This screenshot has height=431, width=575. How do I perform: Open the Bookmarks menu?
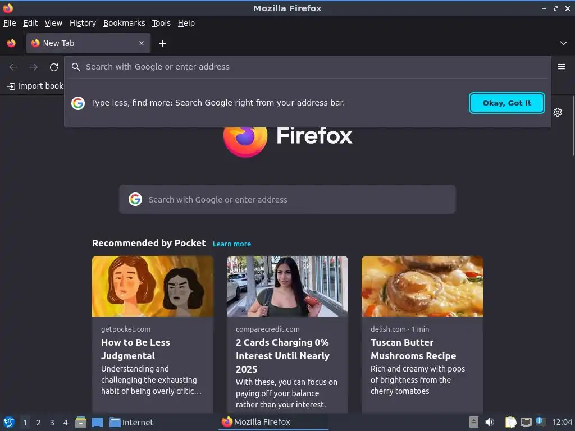click(x=124, y=23)
